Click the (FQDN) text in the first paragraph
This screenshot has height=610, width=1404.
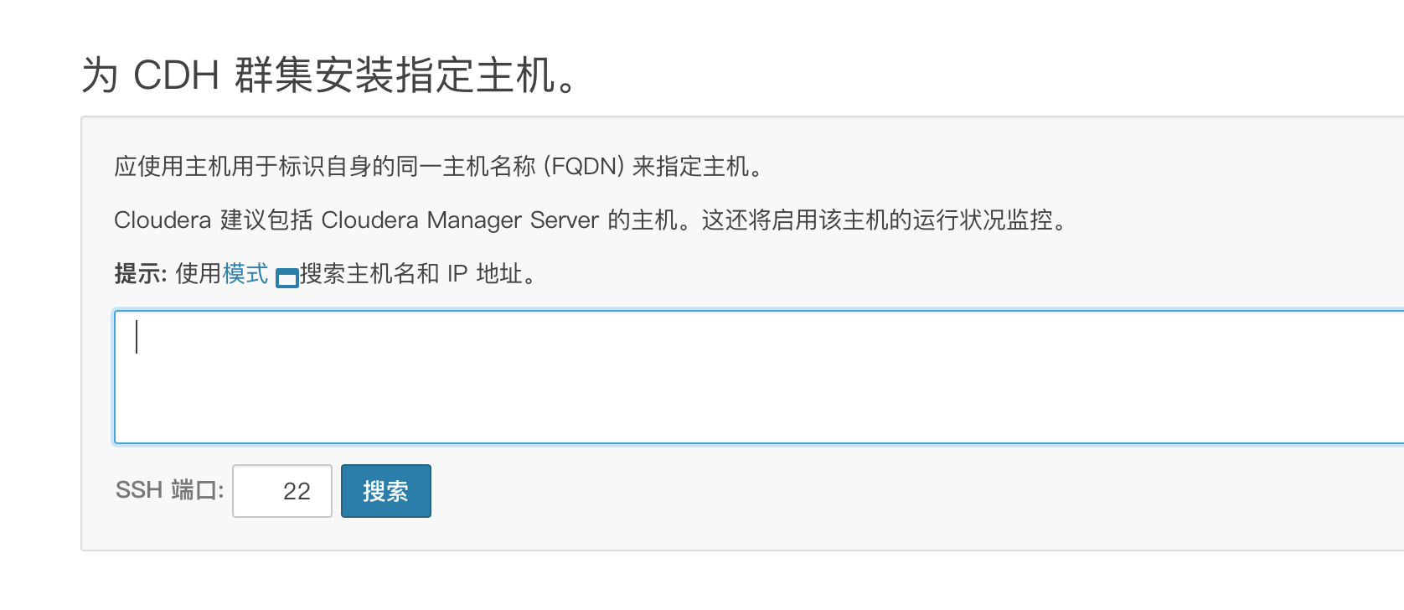pos(584,167)
